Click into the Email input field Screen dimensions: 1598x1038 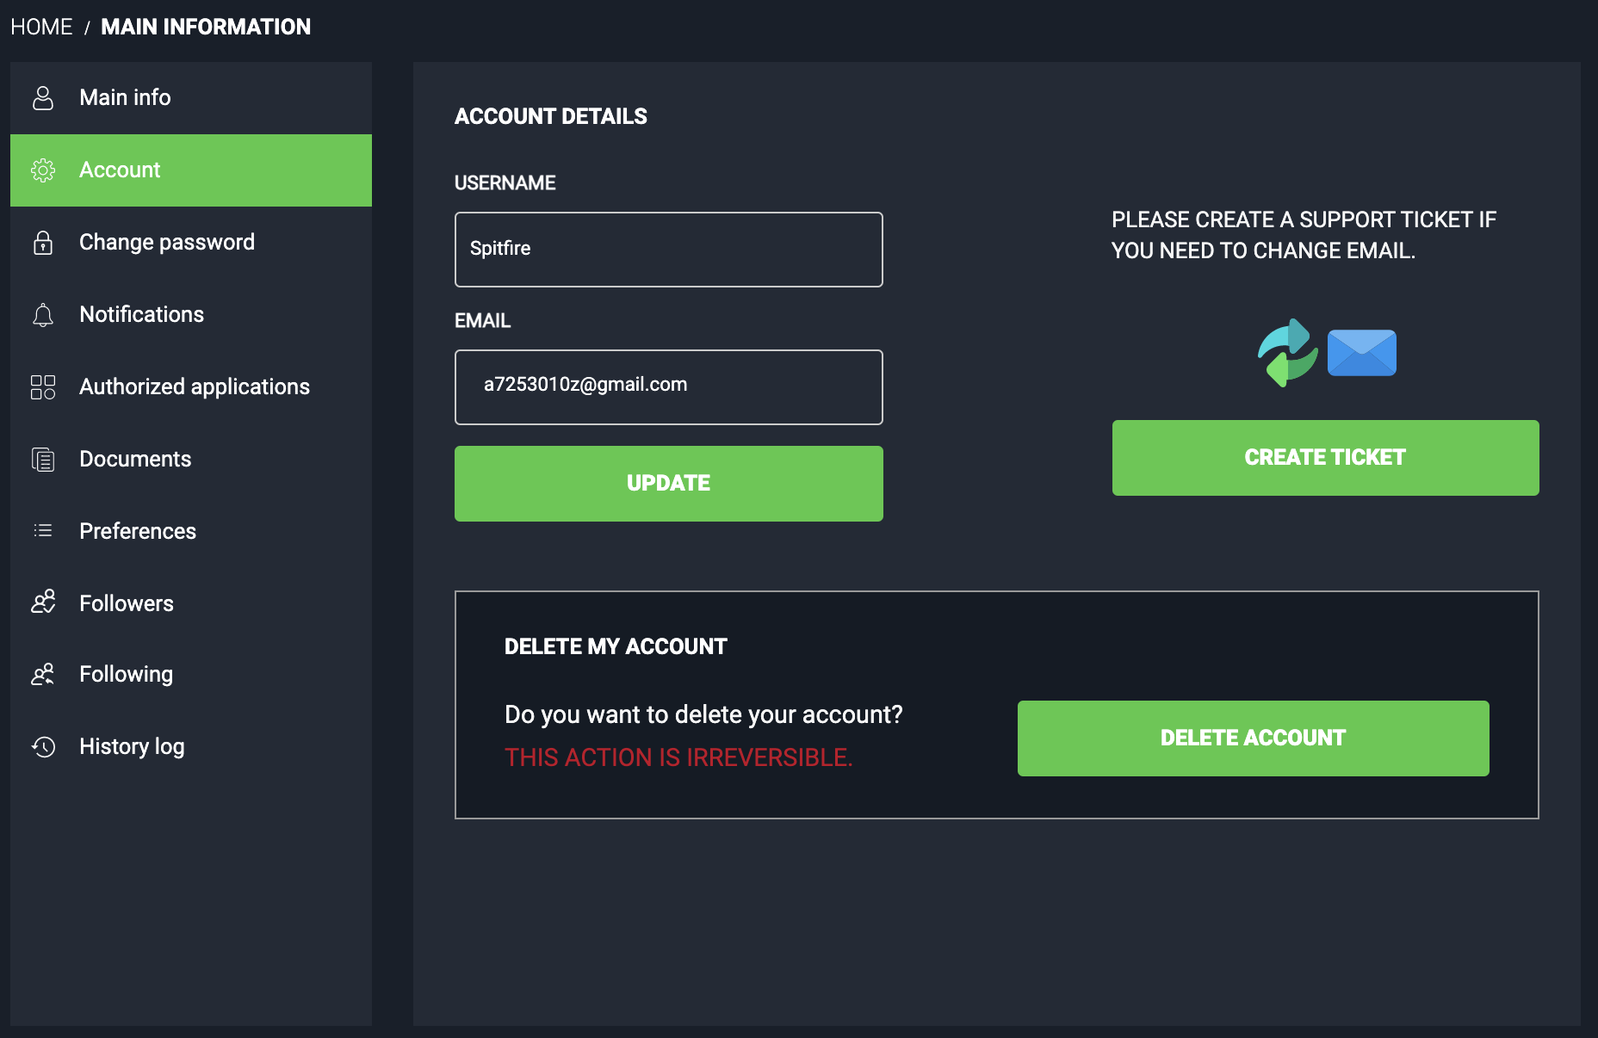click(x=668, y=386)
